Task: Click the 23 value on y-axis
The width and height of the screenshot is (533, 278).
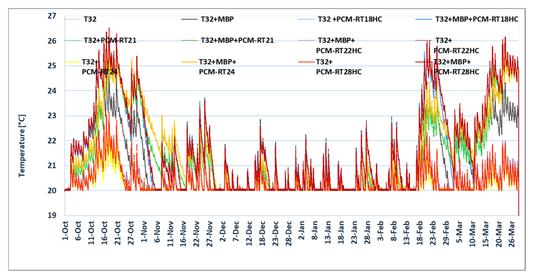Action: pos(52,116)
